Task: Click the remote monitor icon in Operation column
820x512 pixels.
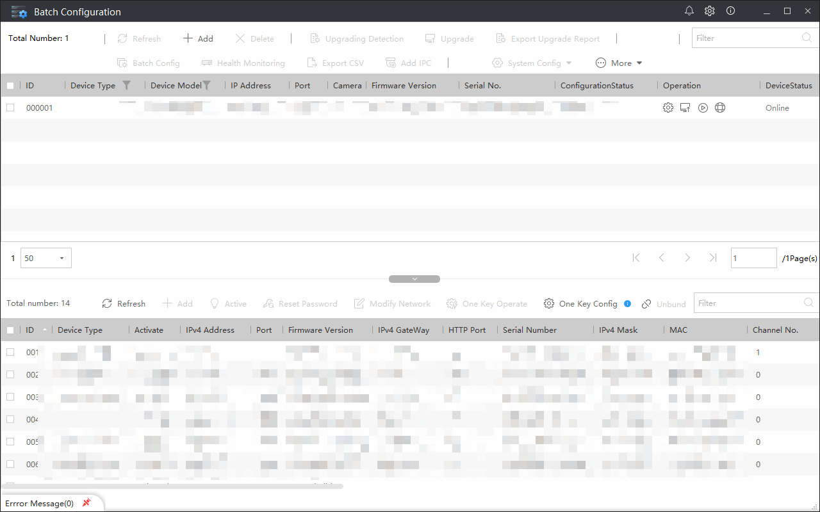Action: (685, 108)
